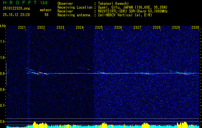Click the 2321 time marker label
Screen dimensions: 202x128
[22, 27]
